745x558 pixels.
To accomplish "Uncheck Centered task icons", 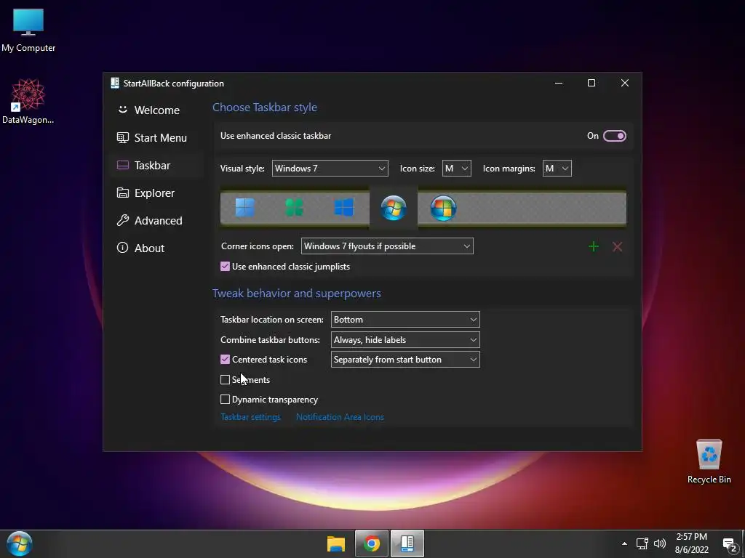I will (x=226, y=360).
